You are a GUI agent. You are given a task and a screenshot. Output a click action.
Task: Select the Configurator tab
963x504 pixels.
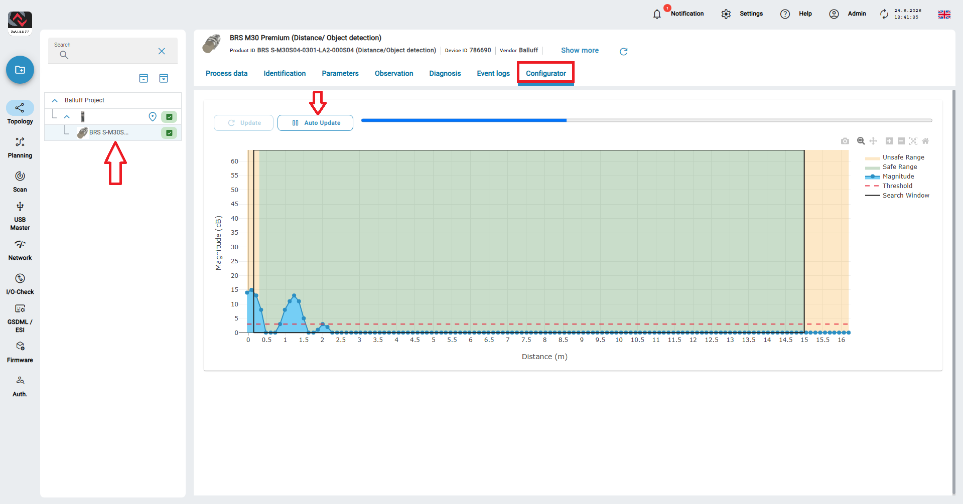click(x=546, y=73)
